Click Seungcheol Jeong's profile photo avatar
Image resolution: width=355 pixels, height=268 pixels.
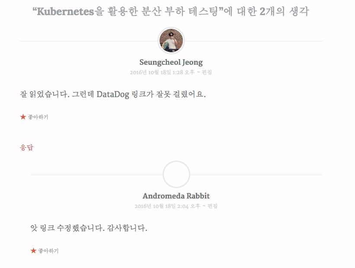point(171,41)
